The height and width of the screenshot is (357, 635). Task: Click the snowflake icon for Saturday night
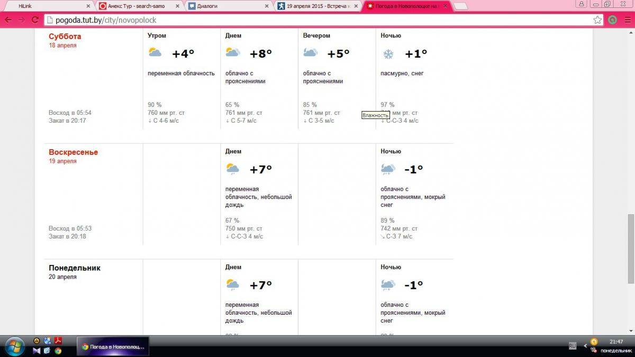point(388,54)
